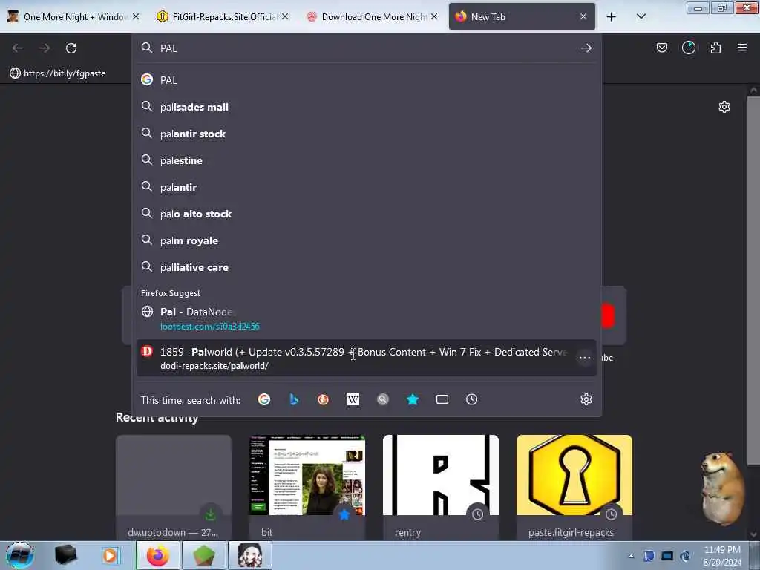
Task: Search with the grey magnifier engine icon
Action: [383, 399]
